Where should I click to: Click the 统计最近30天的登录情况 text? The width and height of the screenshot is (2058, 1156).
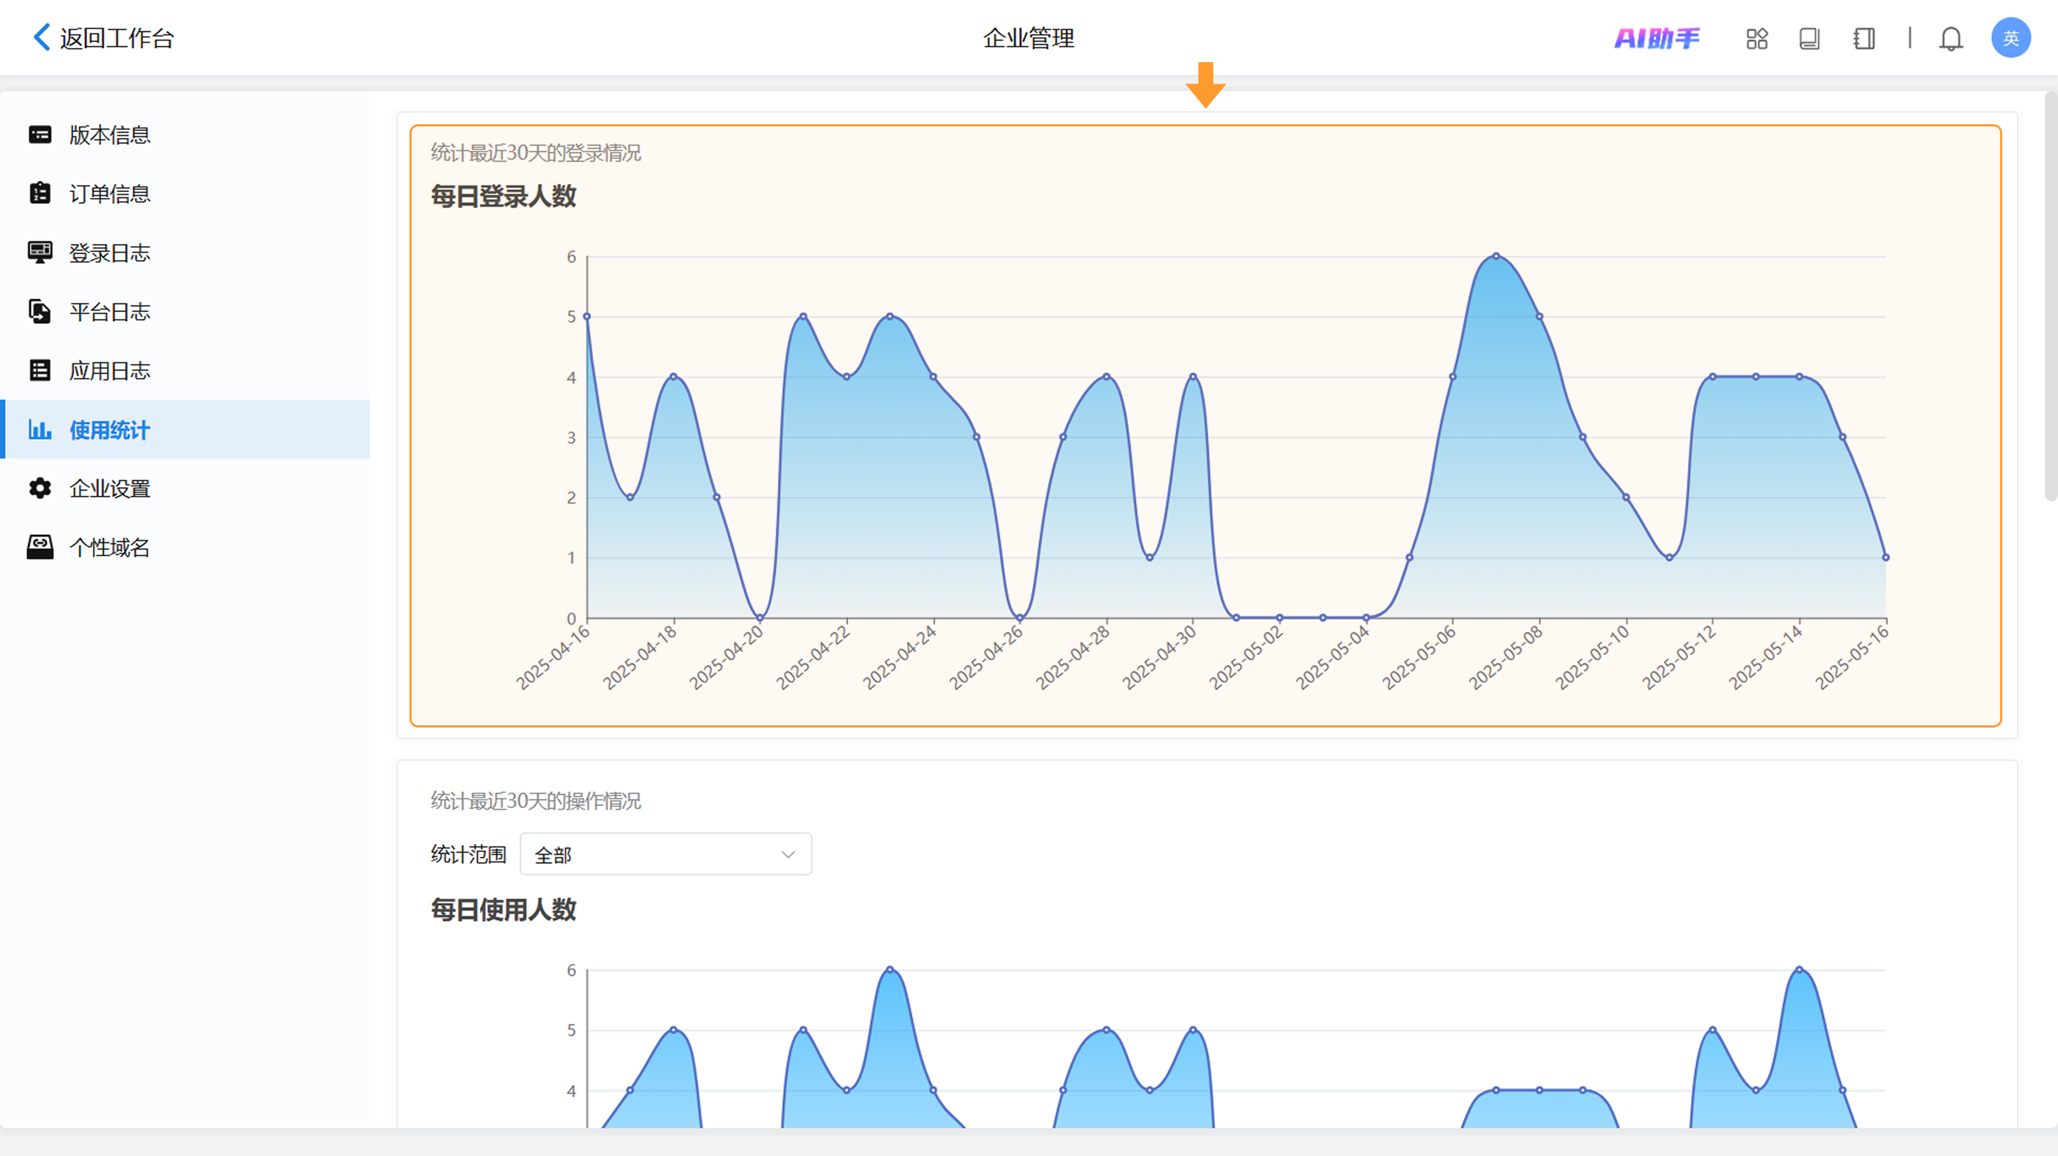coord(535,153)
